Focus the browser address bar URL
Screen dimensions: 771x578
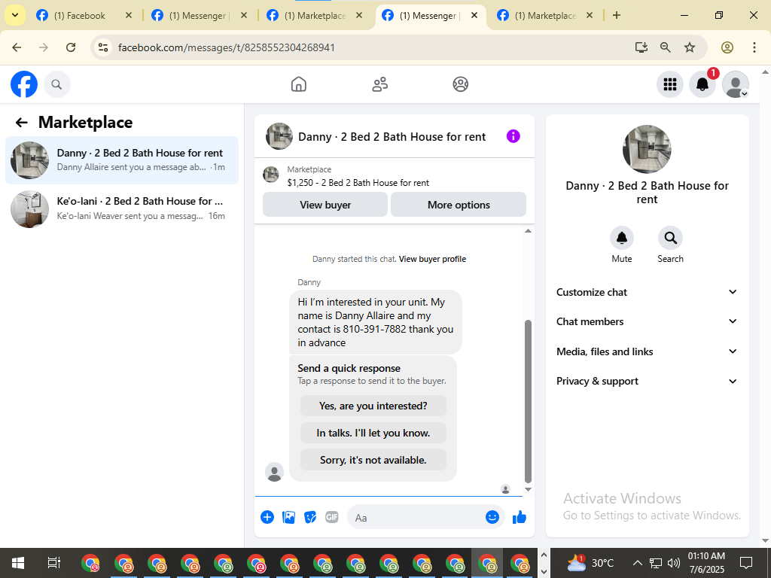coord(227,47)
